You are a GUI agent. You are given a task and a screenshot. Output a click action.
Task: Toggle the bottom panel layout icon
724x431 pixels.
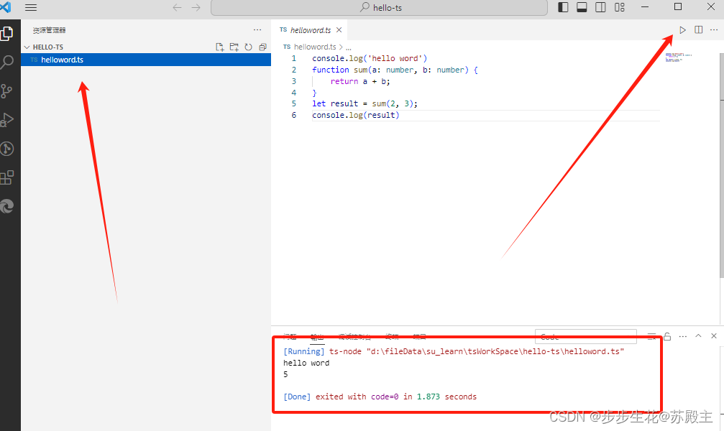[582, 7]
